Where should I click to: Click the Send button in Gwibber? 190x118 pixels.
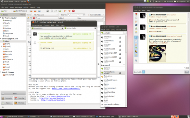click(186, 72)
